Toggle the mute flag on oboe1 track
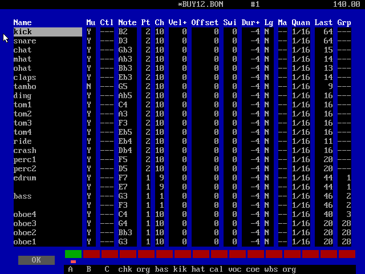 click(91, 241)
